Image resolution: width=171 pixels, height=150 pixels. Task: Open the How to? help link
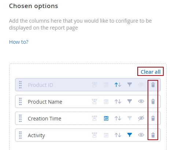coord(19,42)
